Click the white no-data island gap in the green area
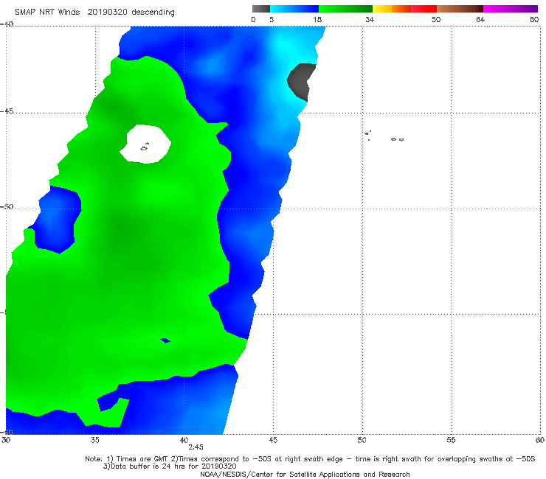 coord(145,144)
